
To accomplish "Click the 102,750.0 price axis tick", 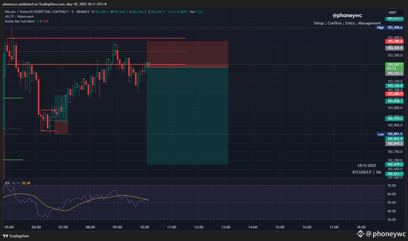I will click(395, 152).
